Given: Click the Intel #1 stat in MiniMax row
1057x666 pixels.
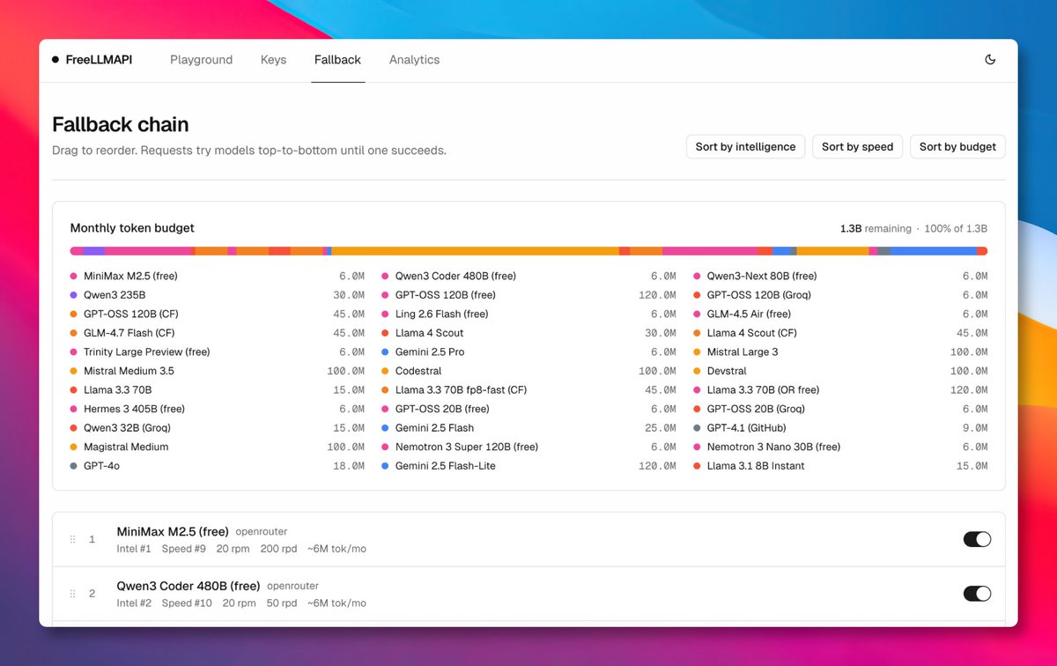Looking at the screenshot, I should 134,549.
